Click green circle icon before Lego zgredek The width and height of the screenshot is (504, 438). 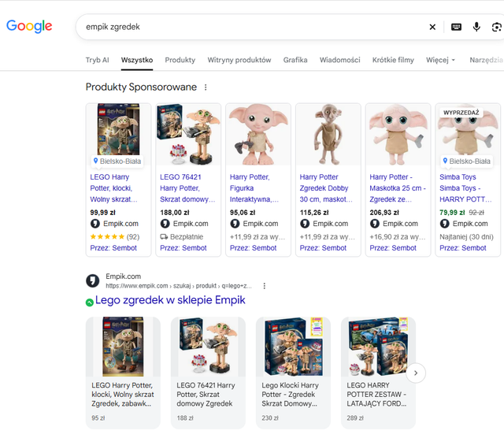89,303
